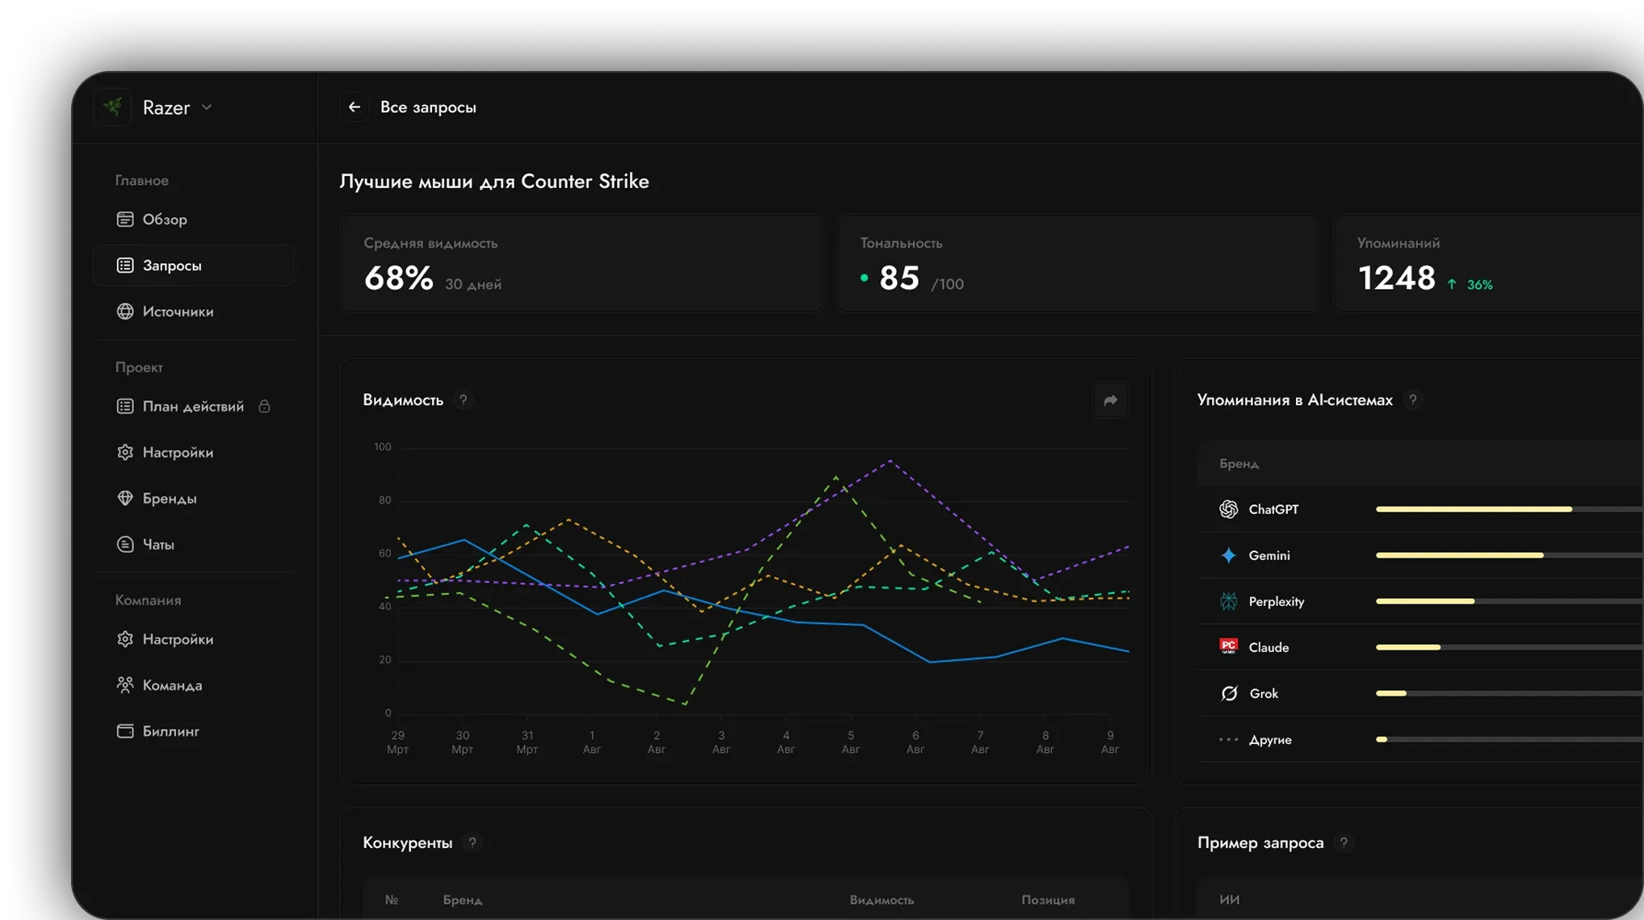Click the help icon next to Конкуренты

472,843
